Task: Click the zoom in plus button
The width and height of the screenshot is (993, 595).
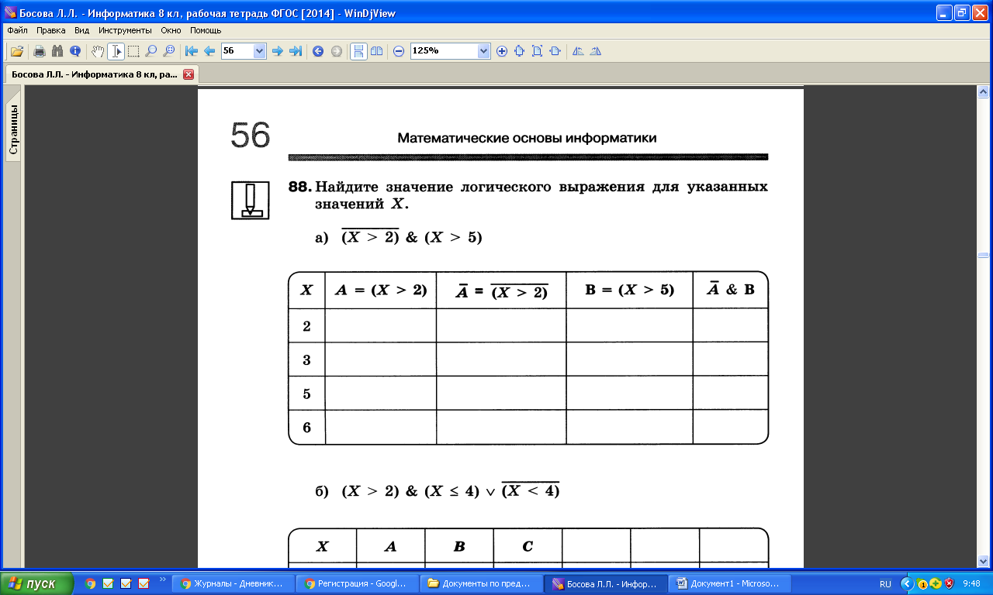Action: coord(502,51)
